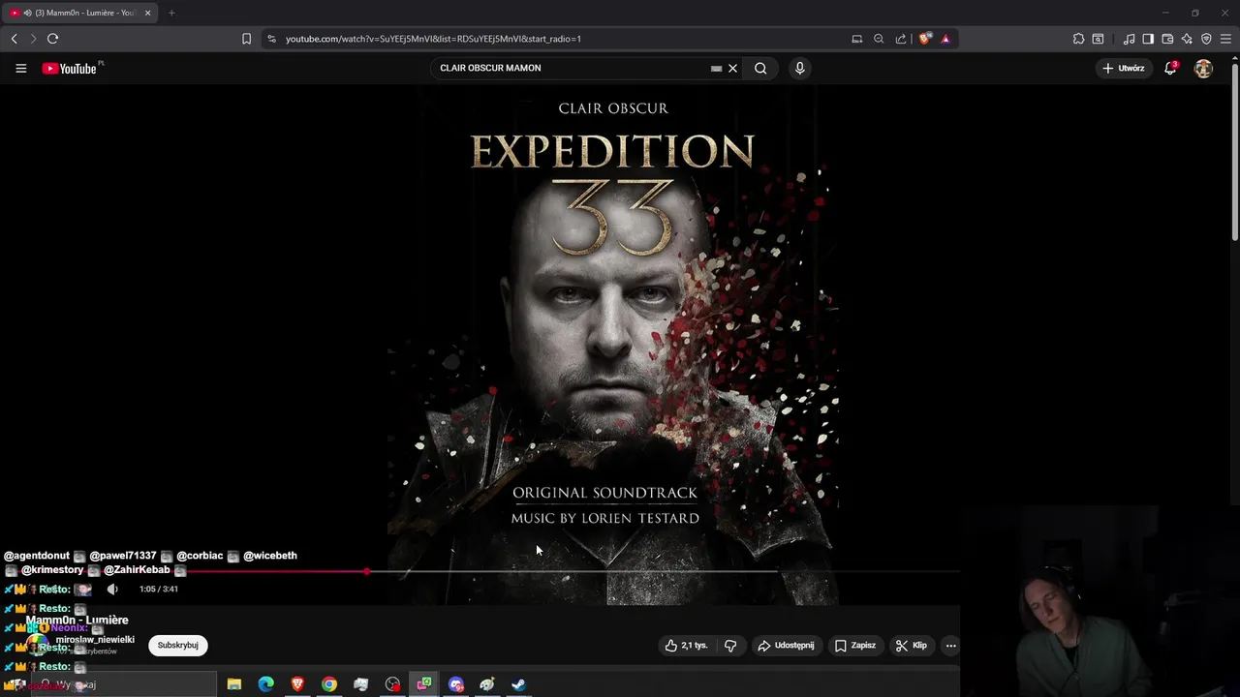
Task: Open Brave Shields lion icon
Action: (925, 39)
